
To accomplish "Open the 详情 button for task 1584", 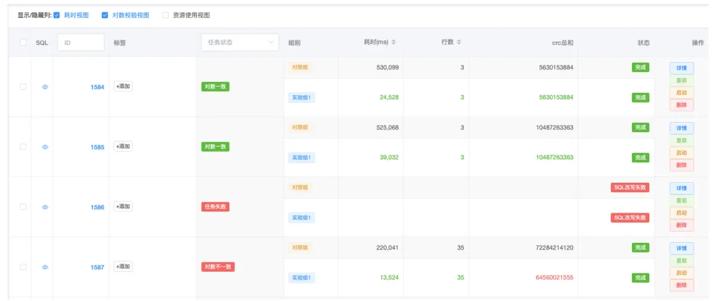I will 682,68.
